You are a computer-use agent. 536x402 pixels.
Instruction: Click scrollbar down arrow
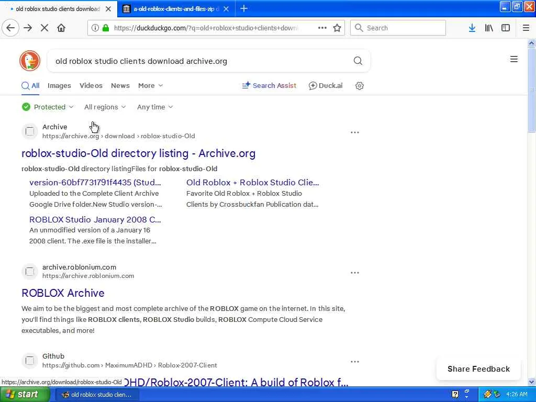pos(532,382)
